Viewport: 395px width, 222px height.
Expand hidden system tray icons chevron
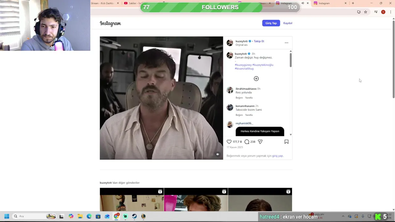(x=343, y=216)
